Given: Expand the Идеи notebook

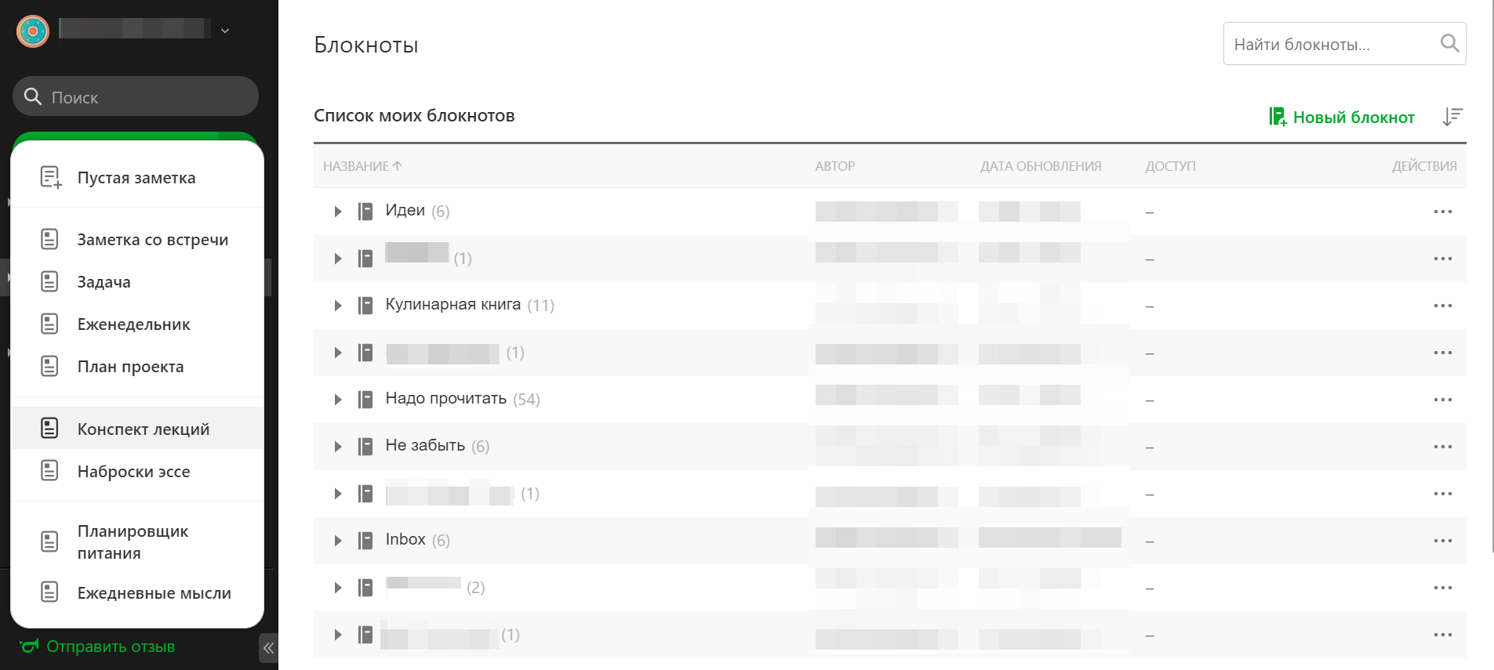Looking at the screenshot, I should (338, 212).
